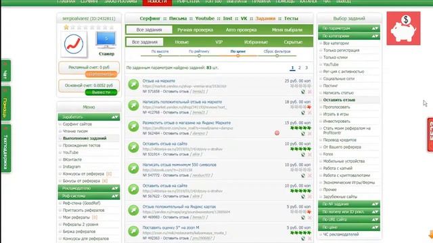This screenshot has width=433, height=243.
Task: Expand the 'По логину или ID рекл.' section
Action: pyautogui.click(x=349, y=212)
